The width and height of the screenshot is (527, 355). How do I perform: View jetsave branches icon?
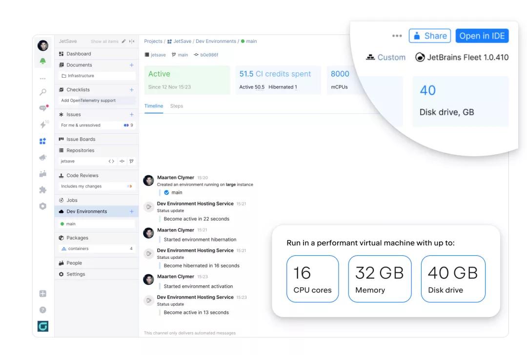click(x=131, y=161)
